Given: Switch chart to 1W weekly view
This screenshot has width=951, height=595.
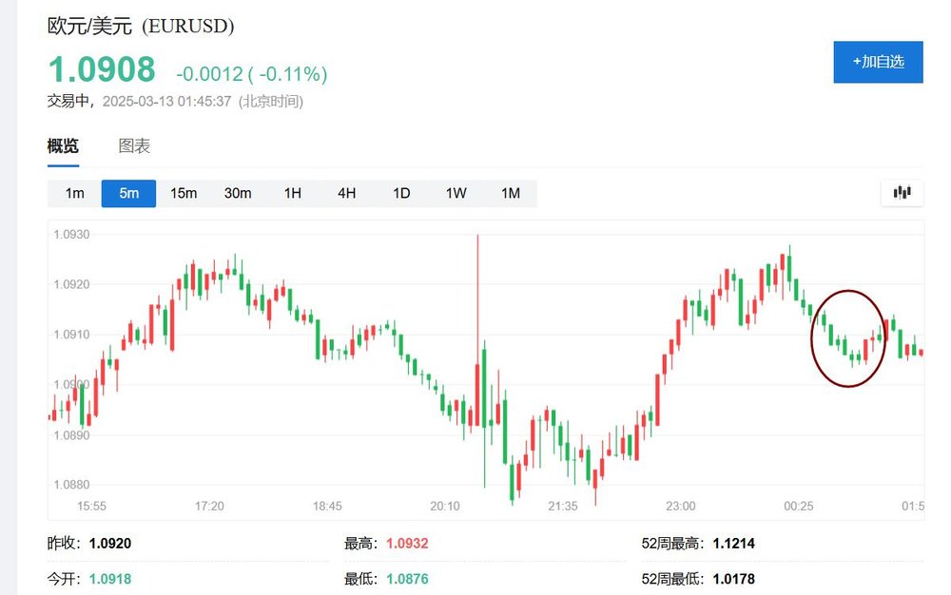Looking at the screenshot, I should click(x=456, y=193).
